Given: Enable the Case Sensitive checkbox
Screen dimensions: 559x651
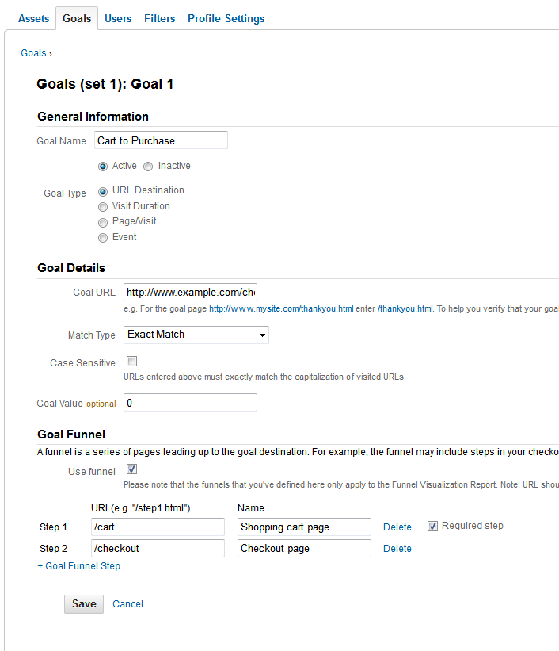Looking at the screenshot, I should click(131, 362).
